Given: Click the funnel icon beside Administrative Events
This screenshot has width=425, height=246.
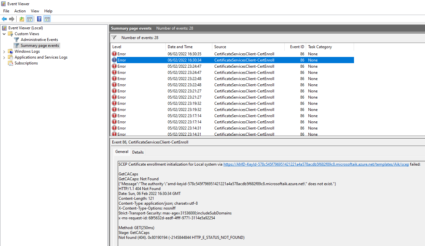Looking at the screenshot, I should (17, 40).
